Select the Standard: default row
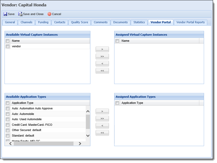The image size is (217, 163). coord(45,136)
